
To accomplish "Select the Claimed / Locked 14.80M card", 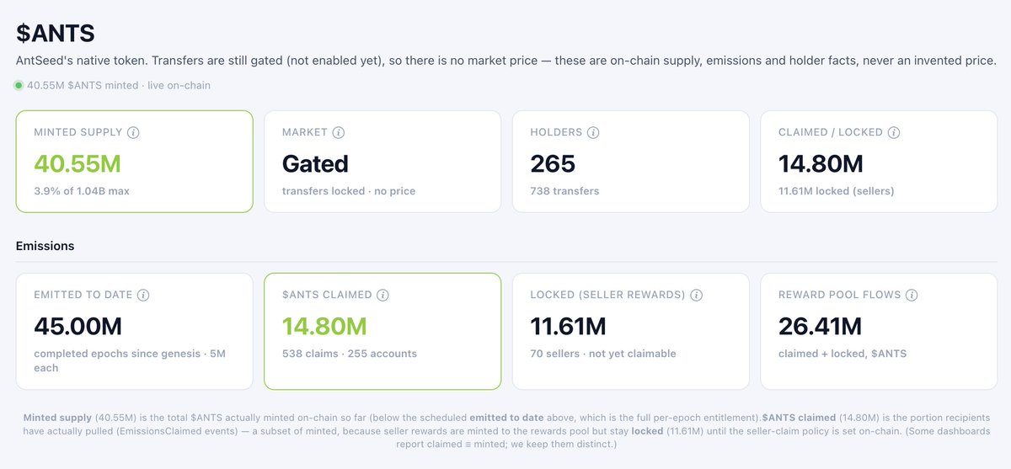I will (x=879, y=162).
